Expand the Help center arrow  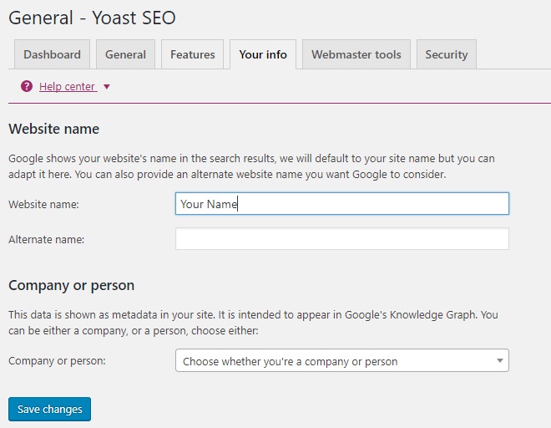click(x=106, y=87)
